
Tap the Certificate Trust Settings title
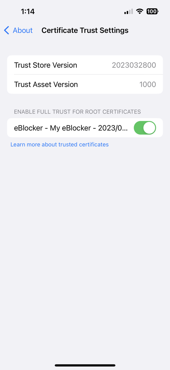(x=85, y=30)
